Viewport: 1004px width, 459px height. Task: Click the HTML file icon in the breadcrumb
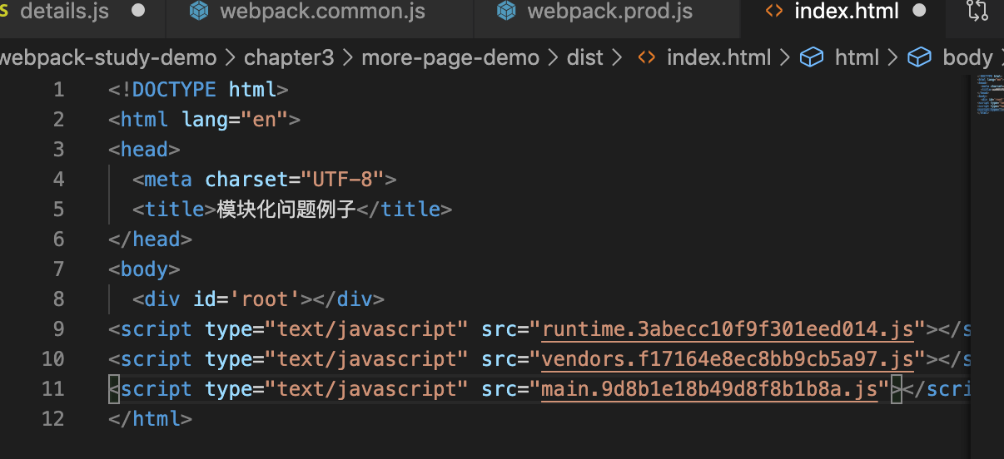tap(645, 57)
